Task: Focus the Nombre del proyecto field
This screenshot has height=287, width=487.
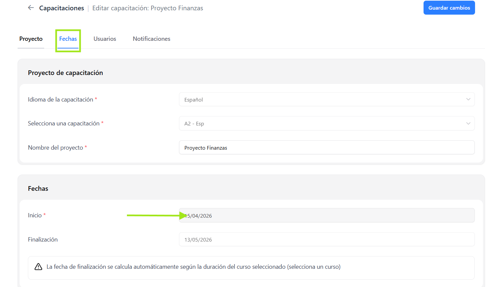Action: point(327,147)
